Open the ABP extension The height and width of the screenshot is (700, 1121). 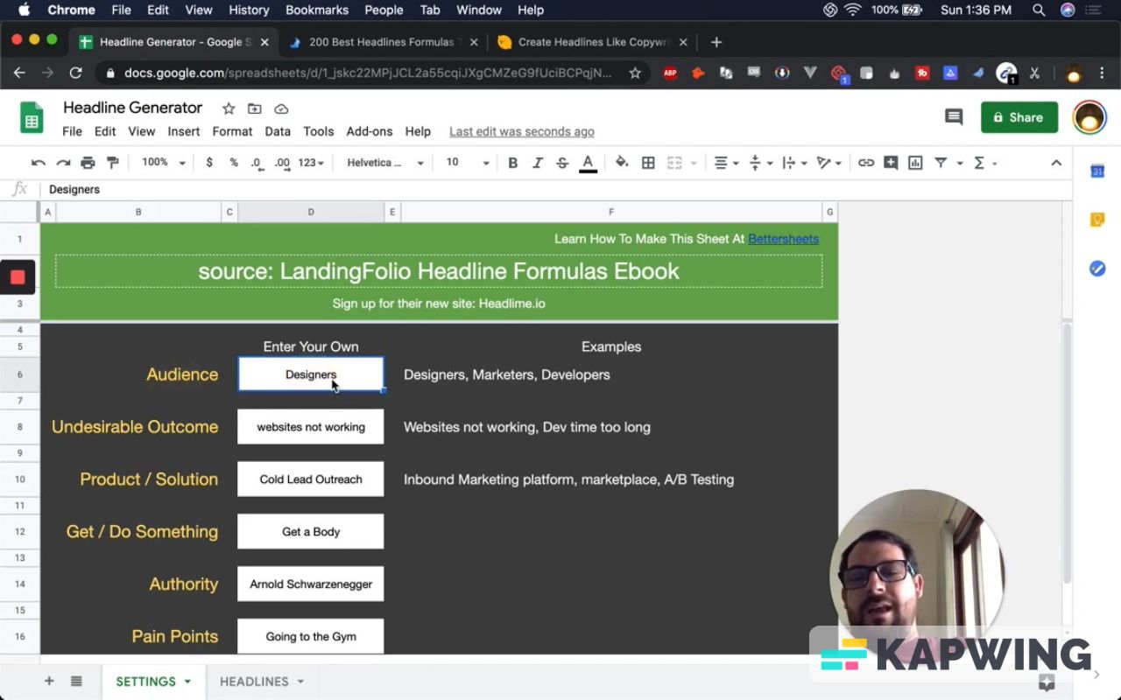(670, 73)
